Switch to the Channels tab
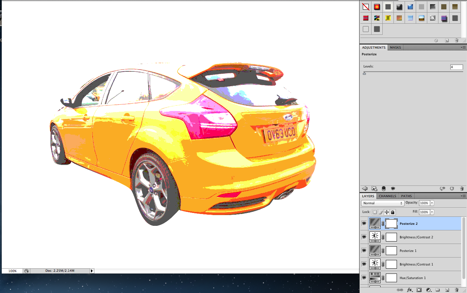The width and height of the screenshot is (467, 293). coord(387,196)
